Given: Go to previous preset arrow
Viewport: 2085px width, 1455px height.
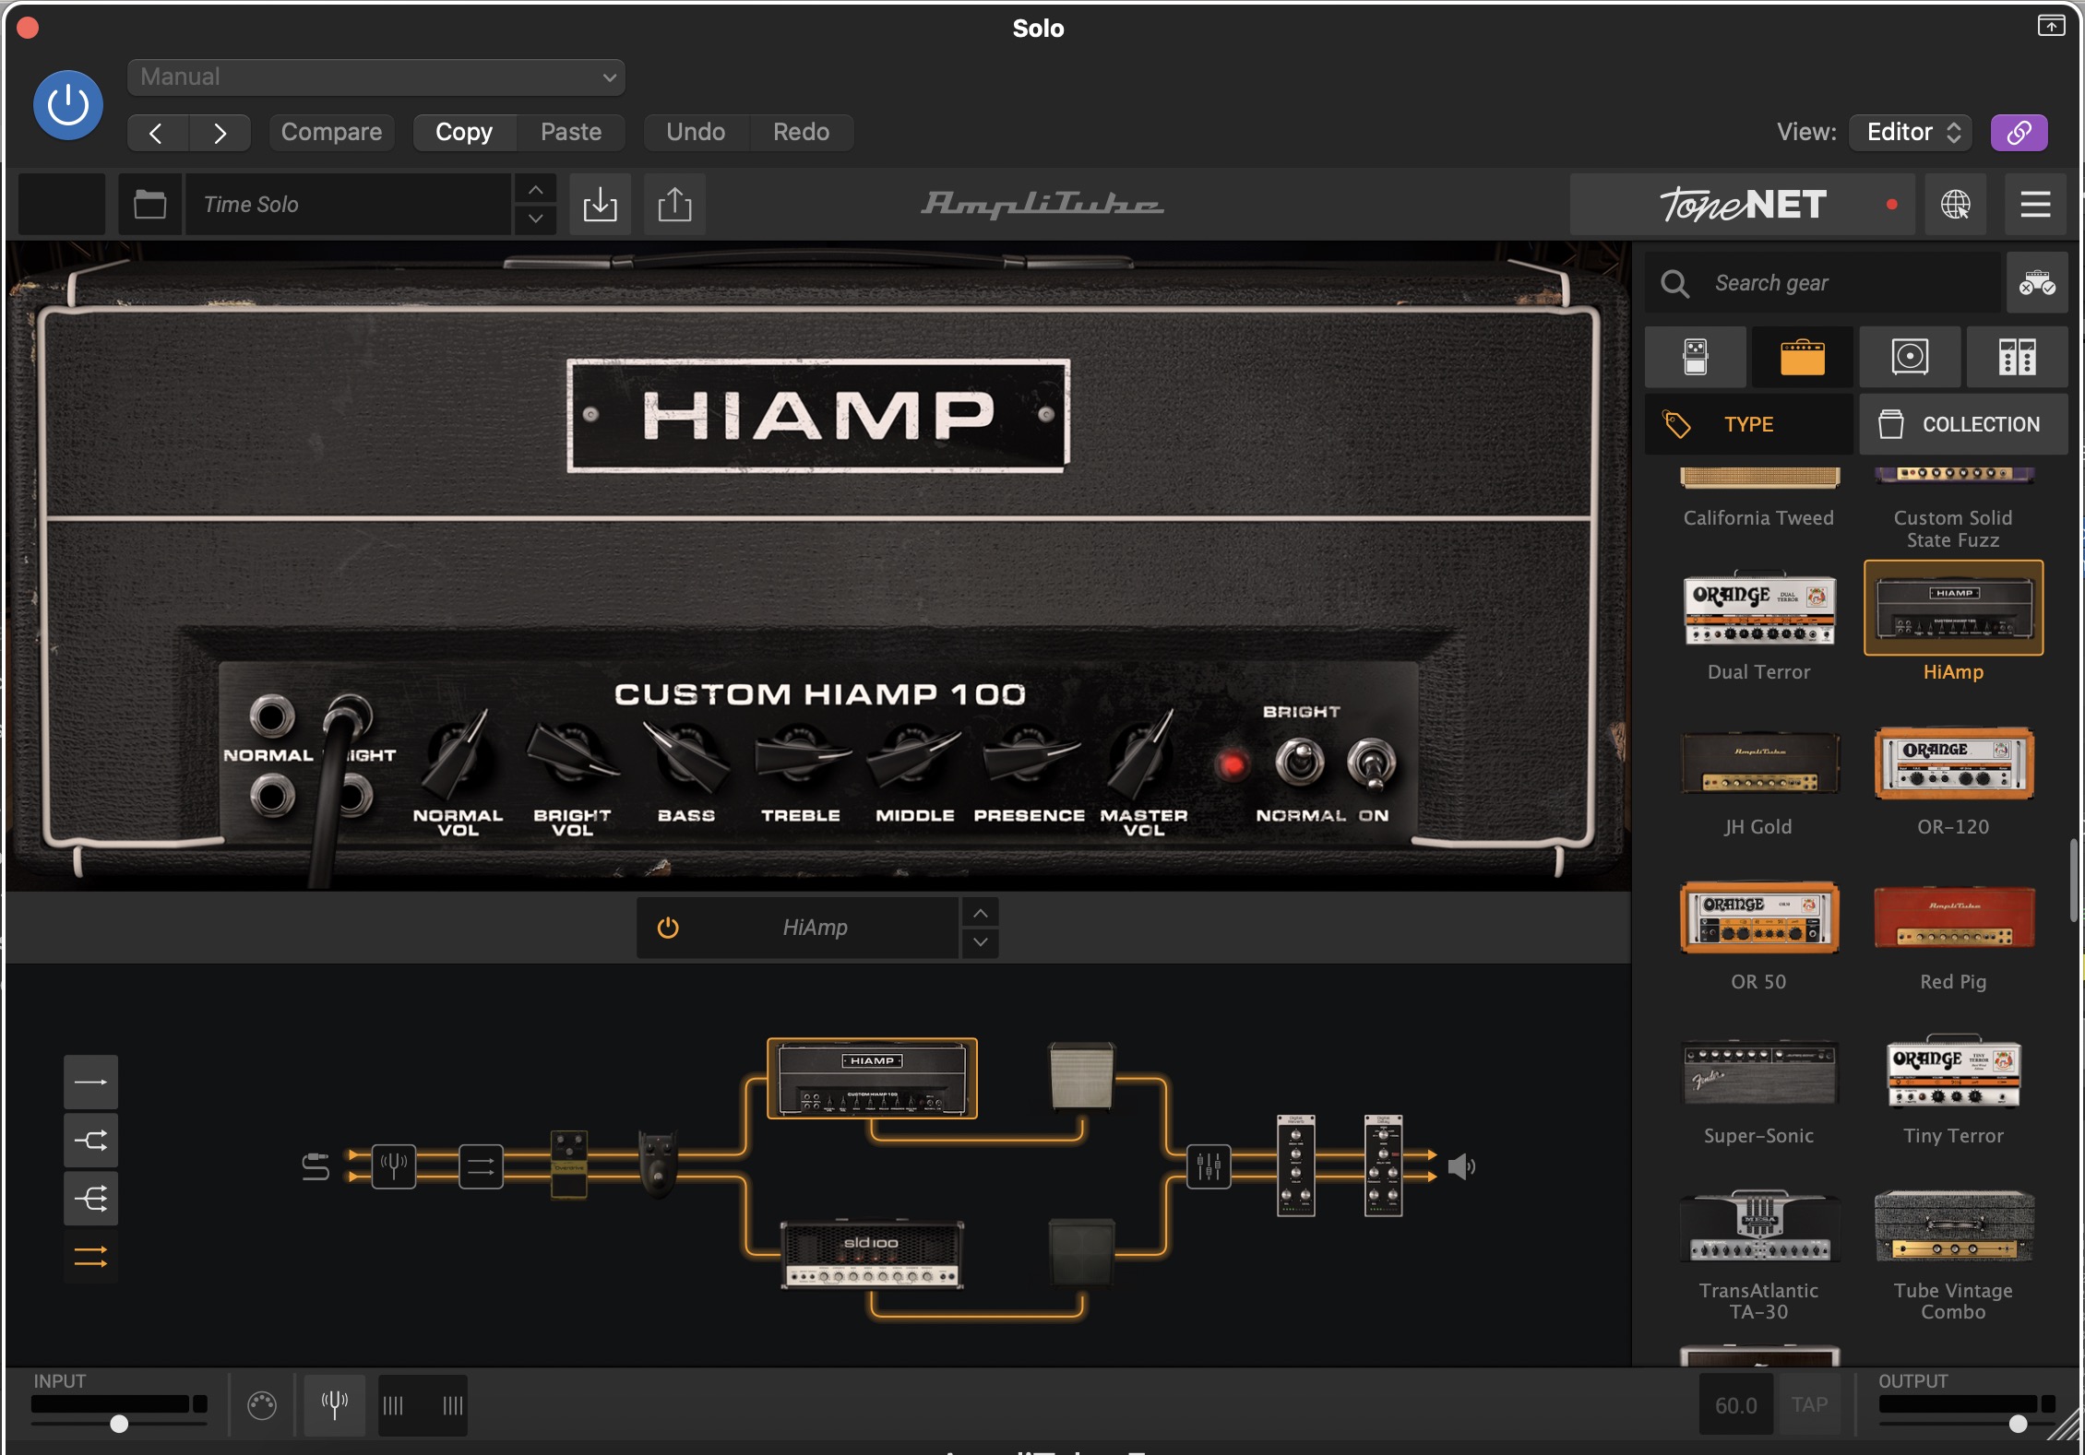Looking at the screenshot, I should point(157,133).
